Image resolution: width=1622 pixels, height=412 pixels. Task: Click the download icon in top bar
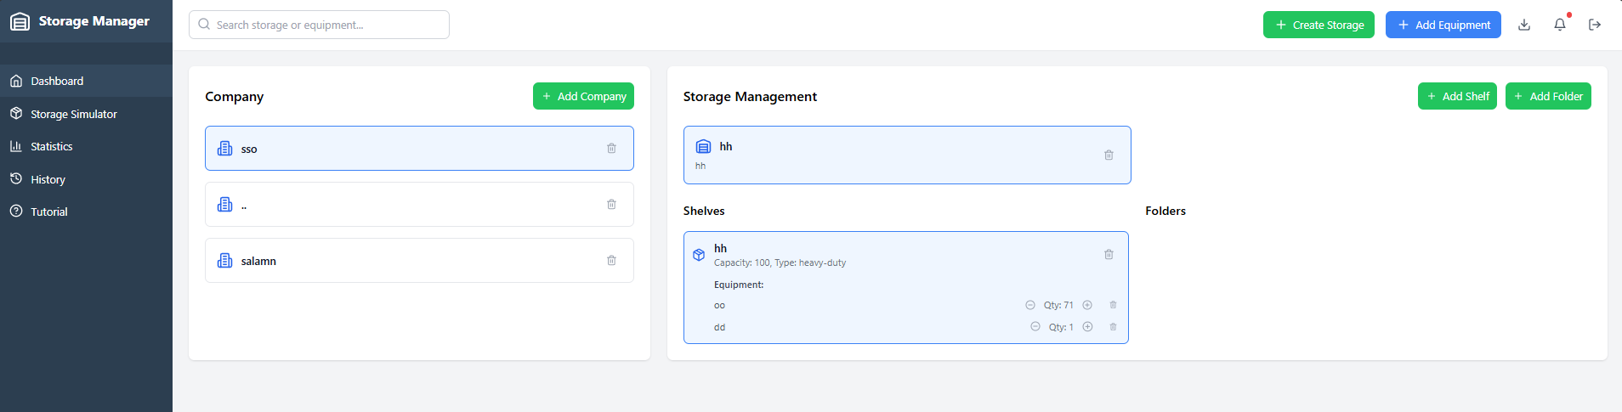pyautogui.click(x=1524, y=25)
